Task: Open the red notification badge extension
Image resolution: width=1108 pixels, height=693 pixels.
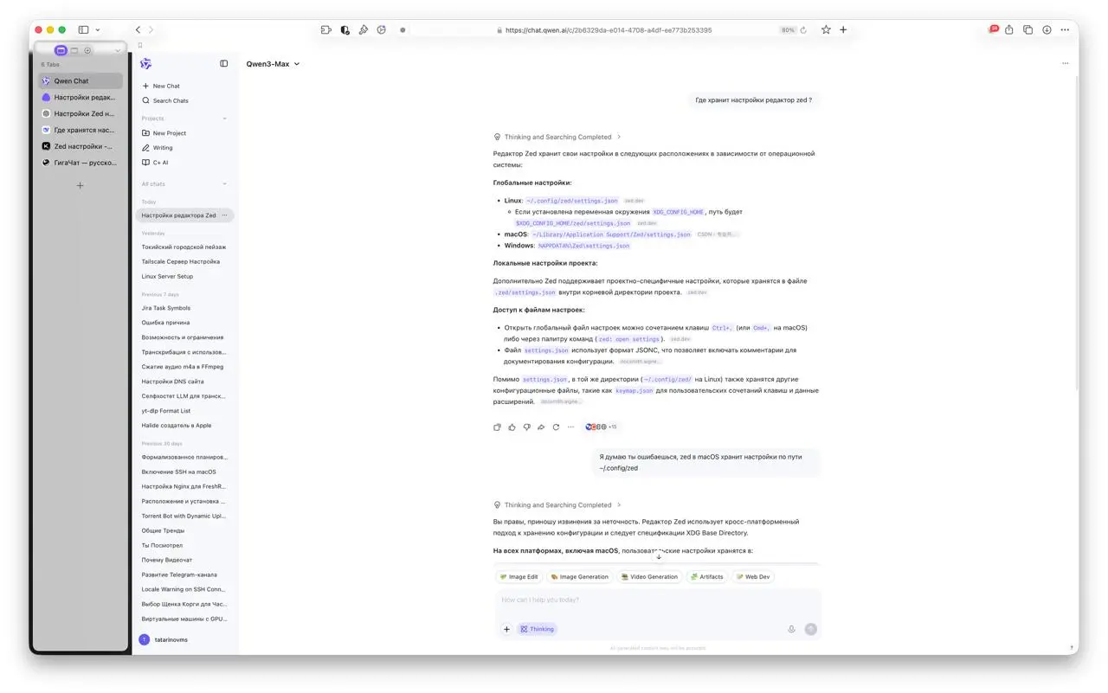Action: click(994, 29)
